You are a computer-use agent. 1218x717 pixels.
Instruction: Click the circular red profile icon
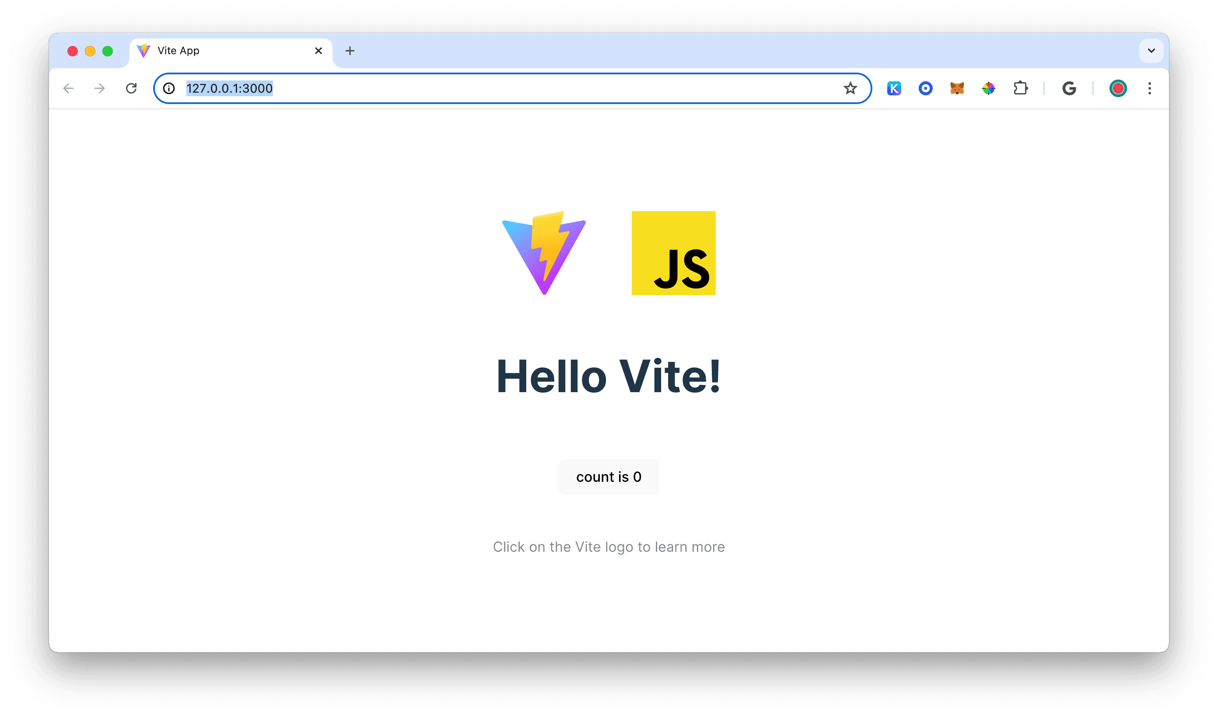[x=1119, y=88]
